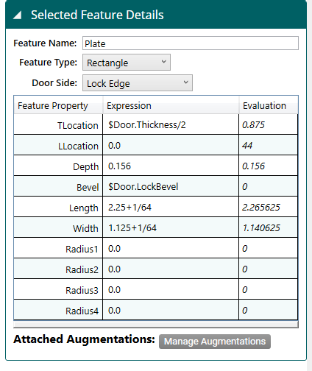Open the Feature Type dropdown showing Rectangle

[127, 63]
